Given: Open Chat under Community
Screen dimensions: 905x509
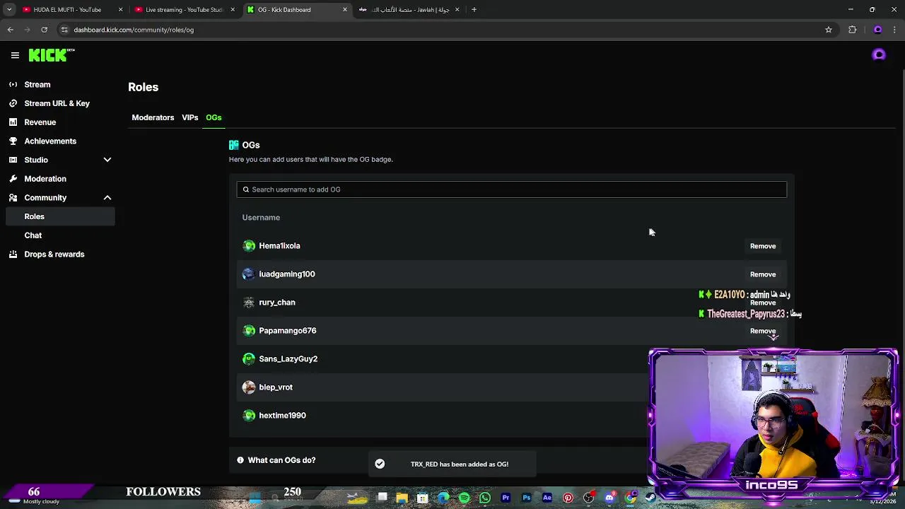Looking at the screenshot, I should pyautogui.click(x=33, y=235).
